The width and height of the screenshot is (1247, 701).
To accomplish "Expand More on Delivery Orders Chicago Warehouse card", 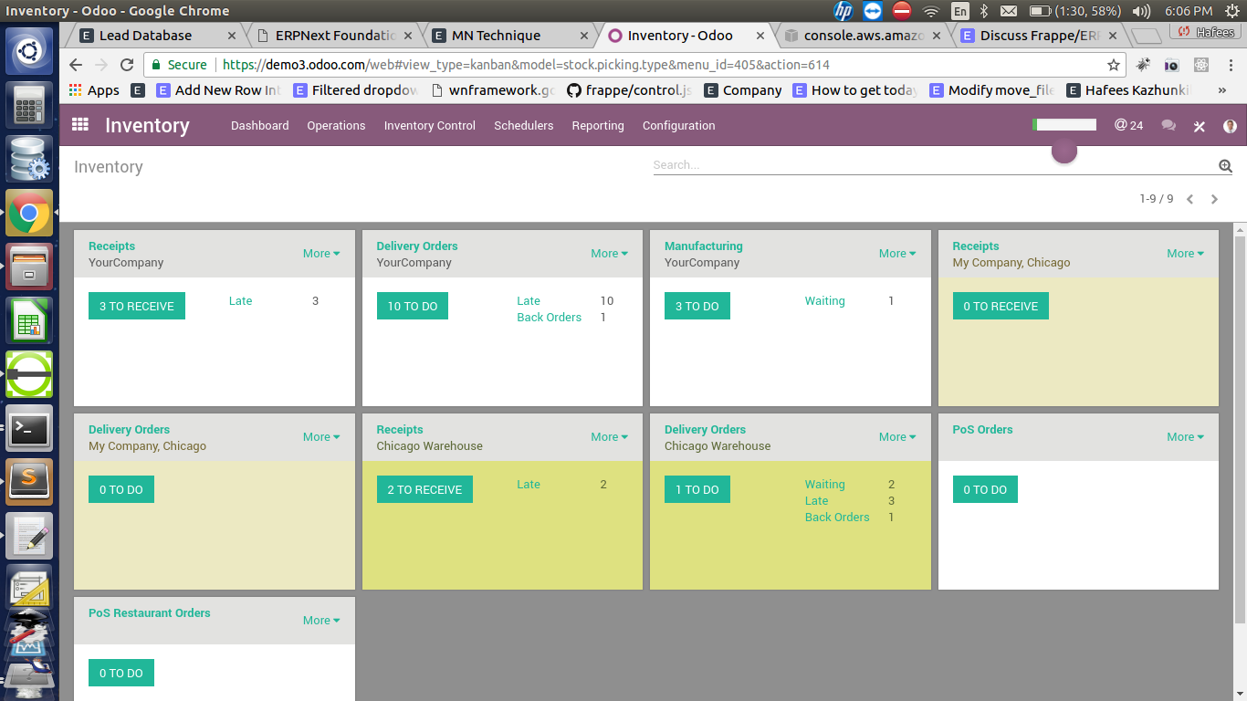I will click(x=897, y=437).
